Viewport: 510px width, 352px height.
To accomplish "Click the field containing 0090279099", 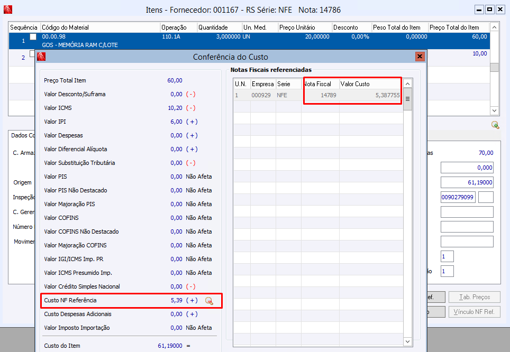I will point(458,197).
